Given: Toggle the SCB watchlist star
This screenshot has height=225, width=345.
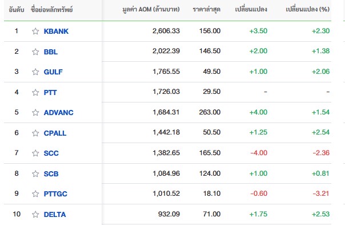Looking at the screenshot, I should (x=35, y=173).
